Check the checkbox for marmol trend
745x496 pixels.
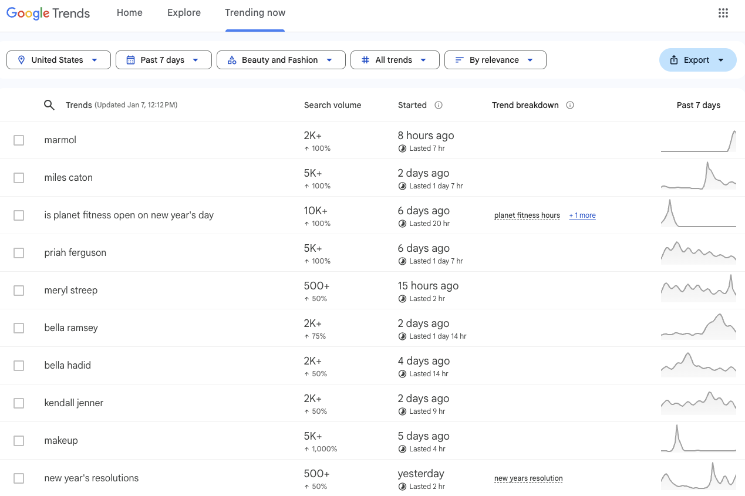18,140
